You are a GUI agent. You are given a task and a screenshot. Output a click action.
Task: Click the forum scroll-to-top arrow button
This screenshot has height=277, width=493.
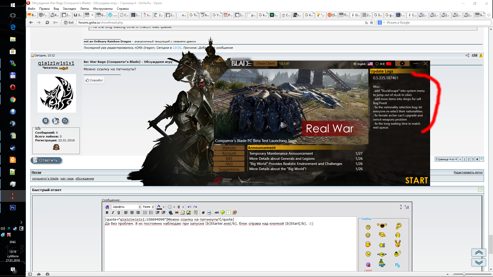pyautogui.click(x=479, y=253)
